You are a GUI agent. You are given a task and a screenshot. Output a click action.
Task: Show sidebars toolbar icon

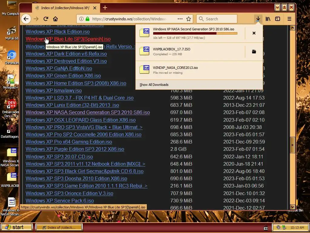point(278,19)
